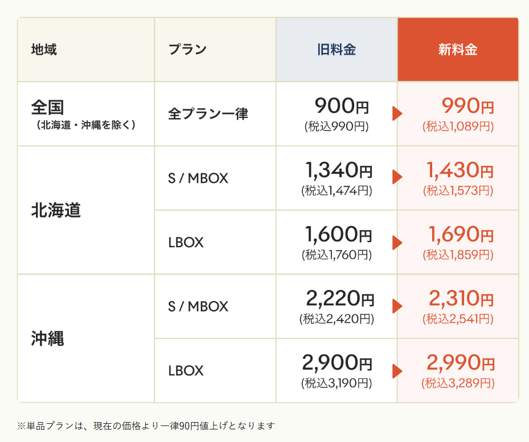This screenshot has width=529, height=442.
Task: Click the new price 1,430円
Action: click(460, 170)
